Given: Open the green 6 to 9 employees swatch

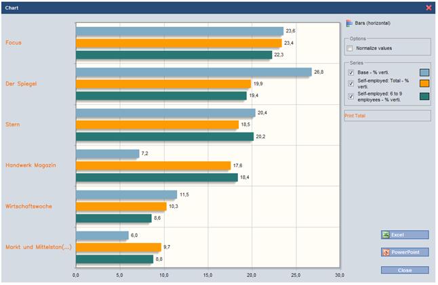Looking at the screenshot, I should click(424, 97).
